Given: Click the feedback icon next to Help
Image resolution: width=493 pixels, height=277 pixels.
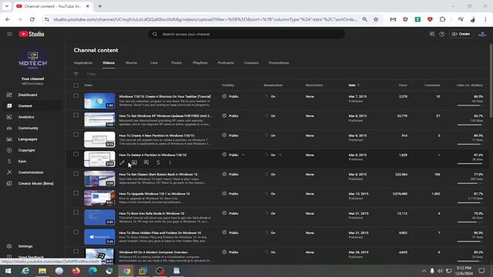Looking at the screenshot, I should click(x=432, y=34).
